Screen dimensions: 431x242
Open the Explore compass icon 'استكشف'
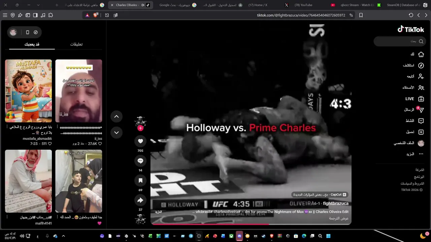[421, 66]
